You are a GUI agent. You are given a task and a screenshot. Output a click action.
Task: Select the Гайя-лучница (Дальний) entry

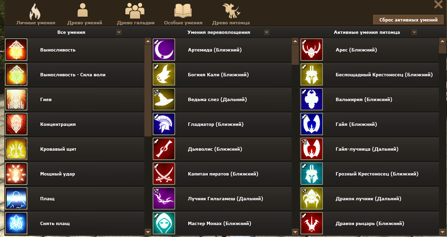coord(370,149)
